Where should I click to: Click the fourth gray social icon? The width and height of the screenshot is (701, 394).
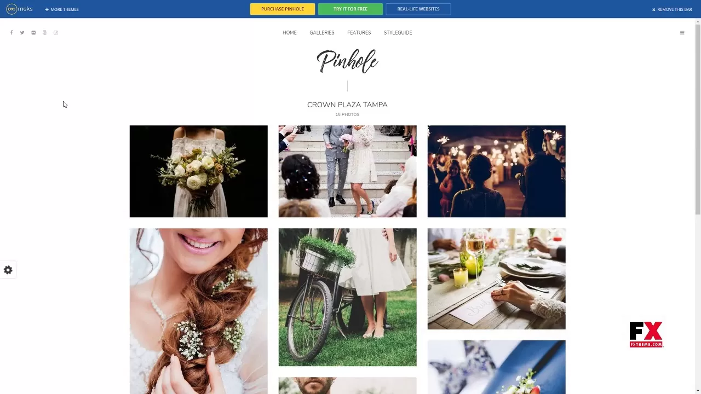pos(44,33)
